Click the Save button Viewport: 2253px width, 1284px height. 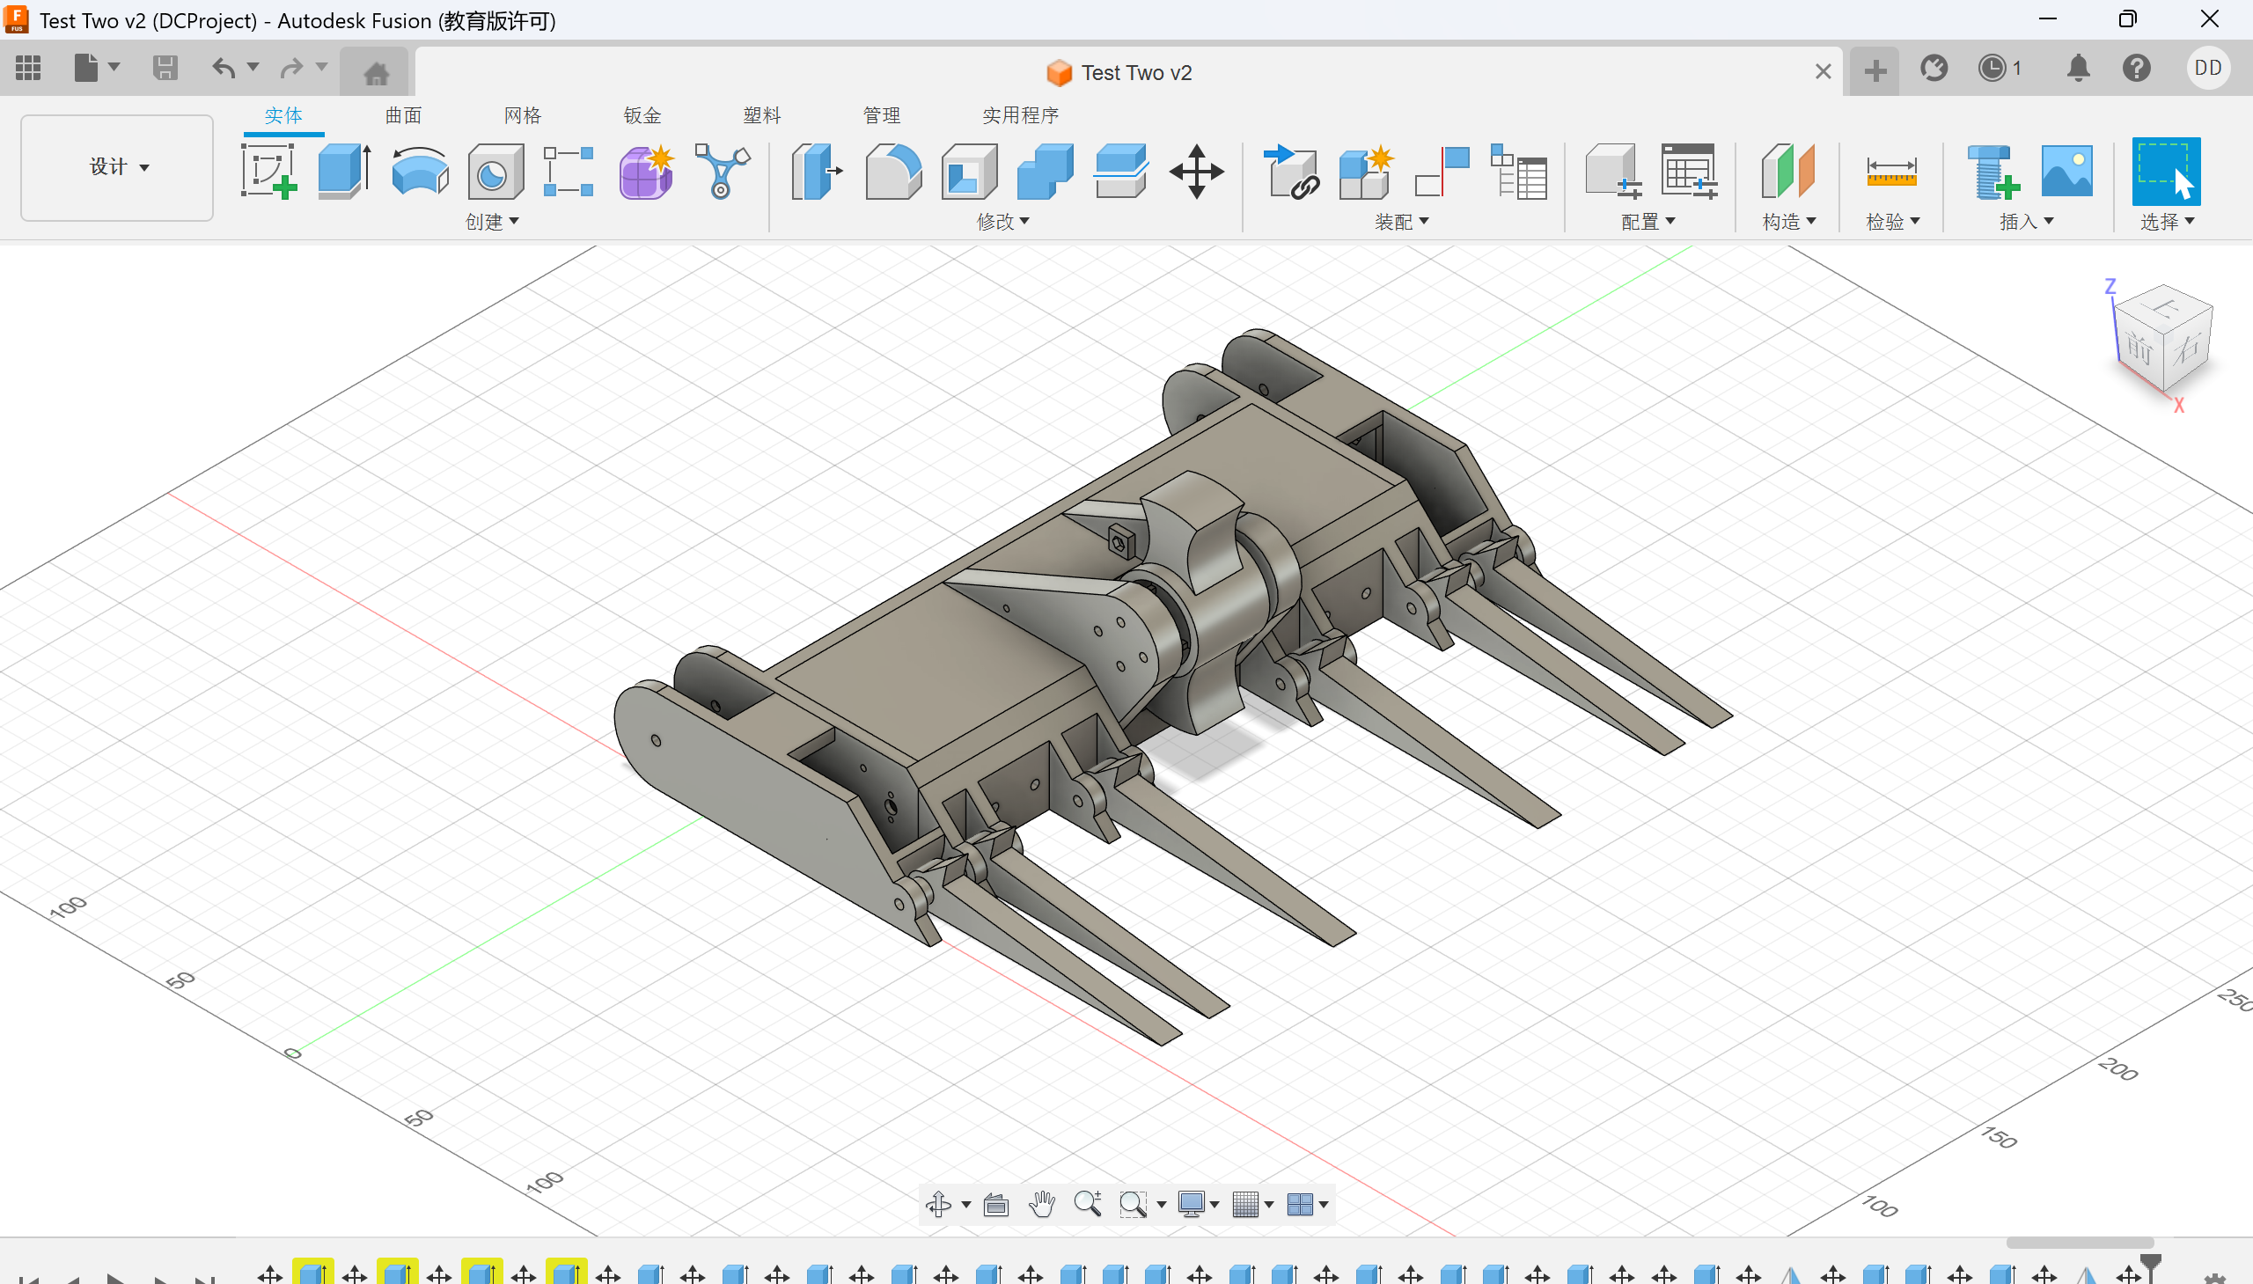[165, 68]
